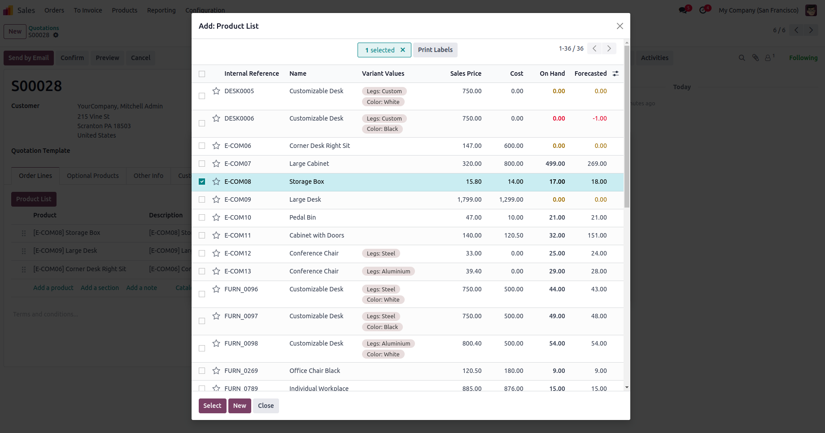Star the E-COM08 Storage Box row
This screenshot has width=825, height=433.
click(x=216, y=182)
